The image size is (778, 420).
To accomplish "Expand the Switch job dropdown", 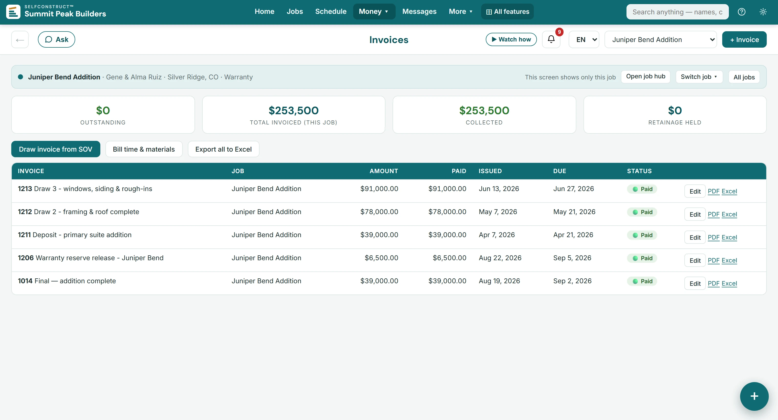I will click(699, 77).
